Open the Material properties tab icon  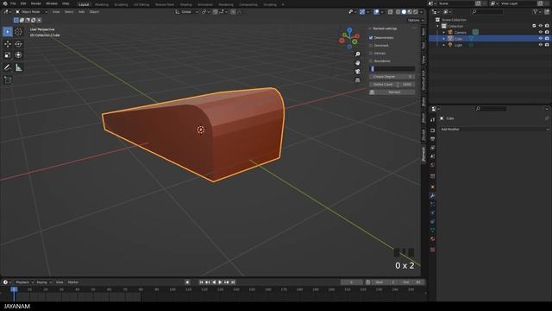(432, 238)
